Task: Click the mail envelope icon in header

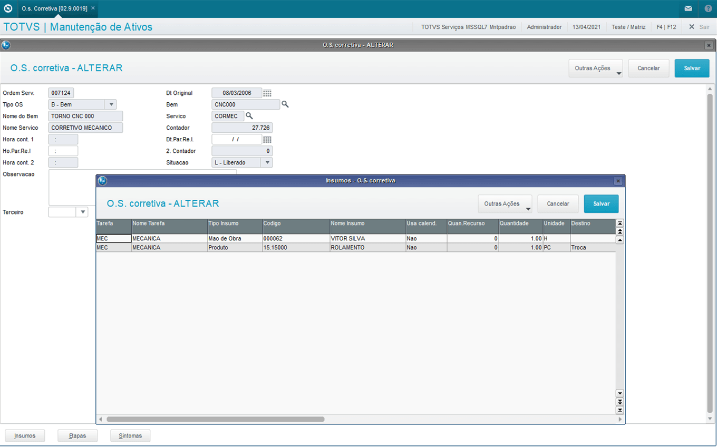Action: [x=689, y=8]
